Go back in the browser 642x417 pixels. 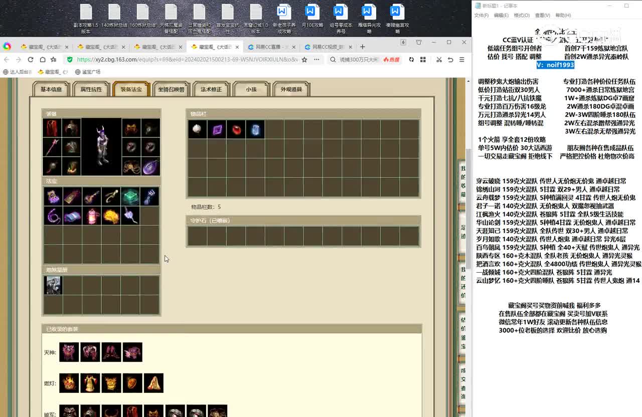[7, 59]
